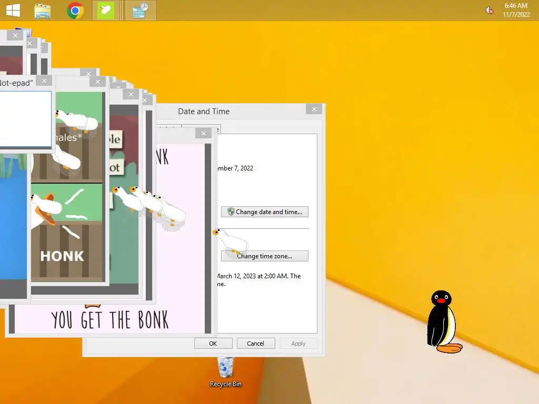The width and height of the screenshot is (539, 404).
Task: Click the date text ending 7, 2022
Action: pyautogui.click(x=235, y=168)
